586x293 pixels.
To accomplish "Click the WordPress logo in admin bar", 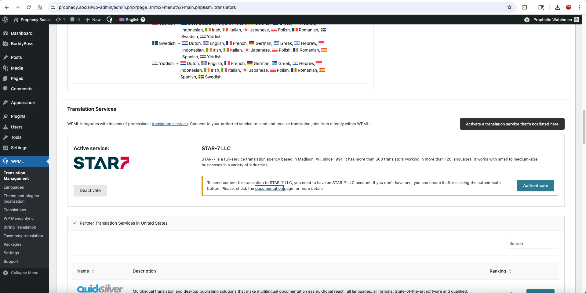I will pos(5,20).
